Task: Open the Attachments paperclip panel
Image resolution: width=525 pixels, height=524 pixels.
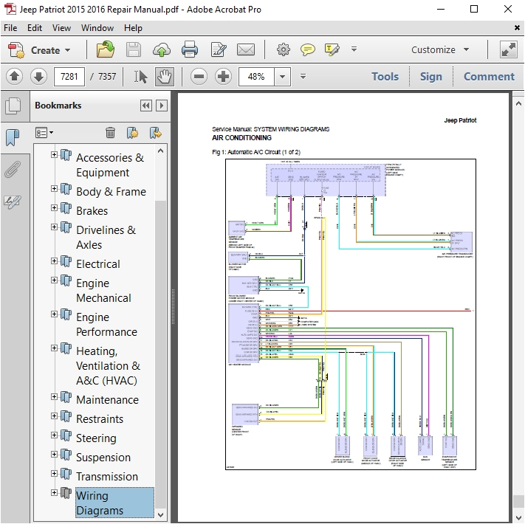Action: tap(12, 169)
